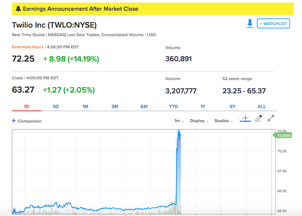Viewport: 302px width, 216px height.
Task: Click the earnings announcement bell icon
Action: pos(18,9)
